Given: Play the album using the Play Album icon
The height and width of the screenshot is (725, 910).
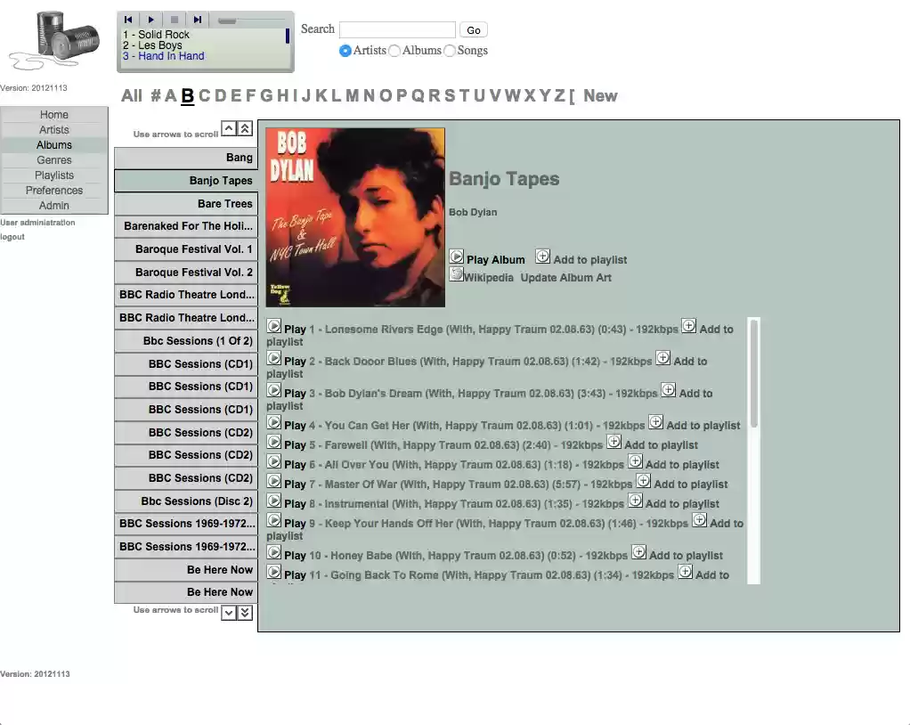Looking at the screenshot, I should (457, 257).
